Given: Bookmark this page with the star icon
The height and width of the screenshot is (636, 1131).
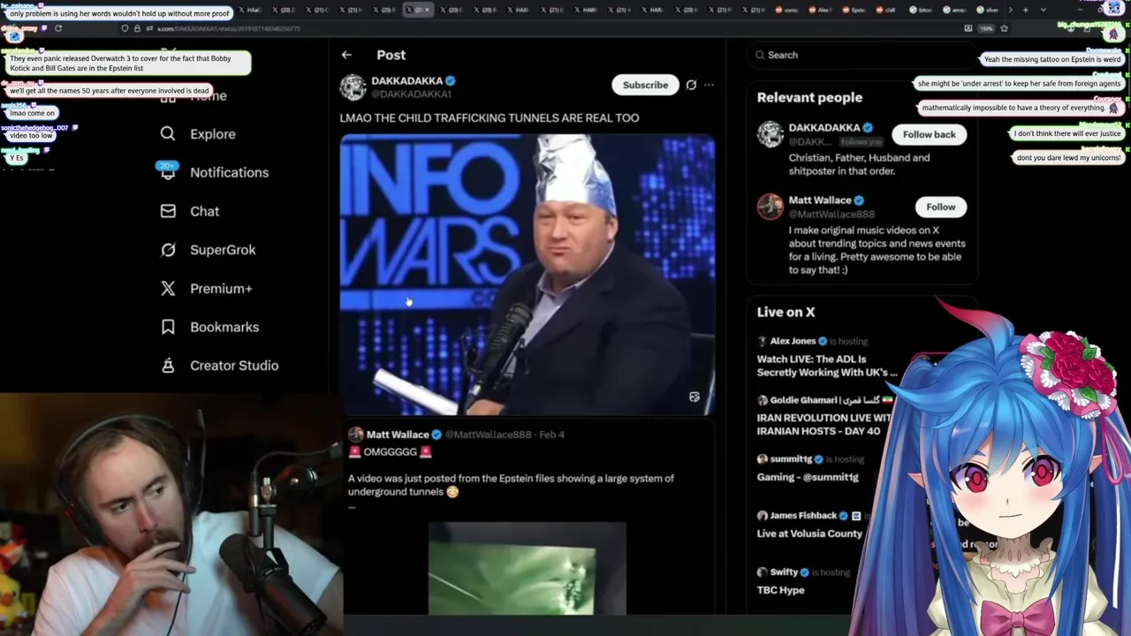Looking at the screenshot, I should pyautogui.click(x=1004, y=28).
